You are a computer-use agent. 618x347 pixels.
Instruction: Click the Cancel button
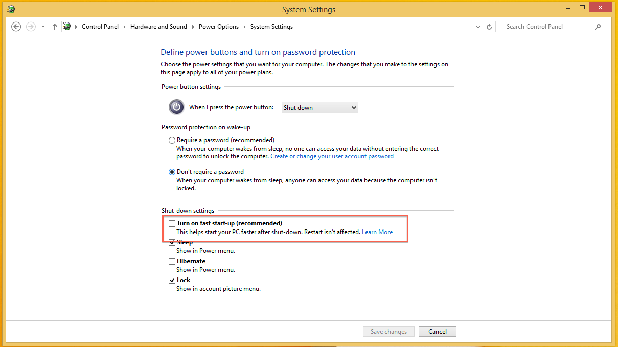438,332
